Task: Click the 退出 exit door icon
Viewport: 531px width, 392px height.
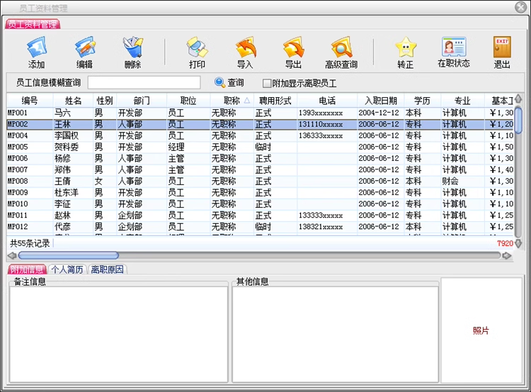Action: click(502, 47)
